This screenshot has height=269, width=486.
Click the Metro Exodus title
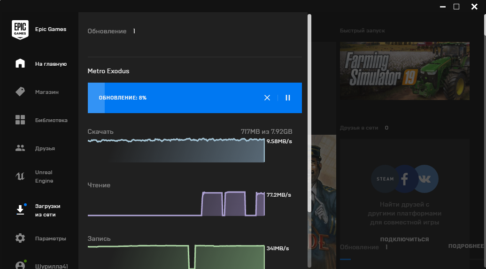(x=108, y=71)
